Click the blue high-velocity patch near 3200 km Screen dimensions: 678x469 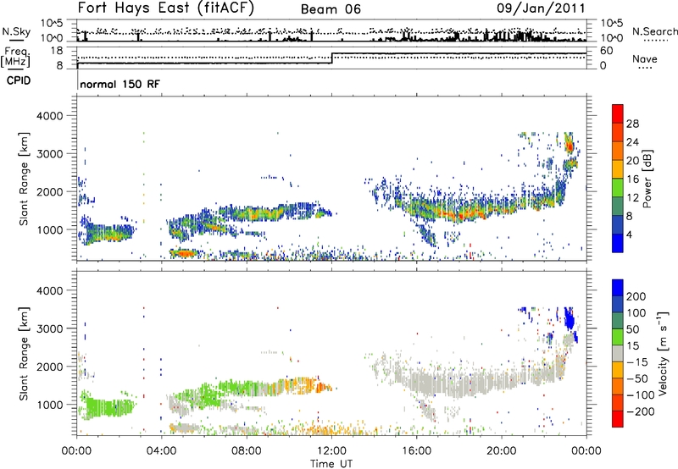coord(569,321)
